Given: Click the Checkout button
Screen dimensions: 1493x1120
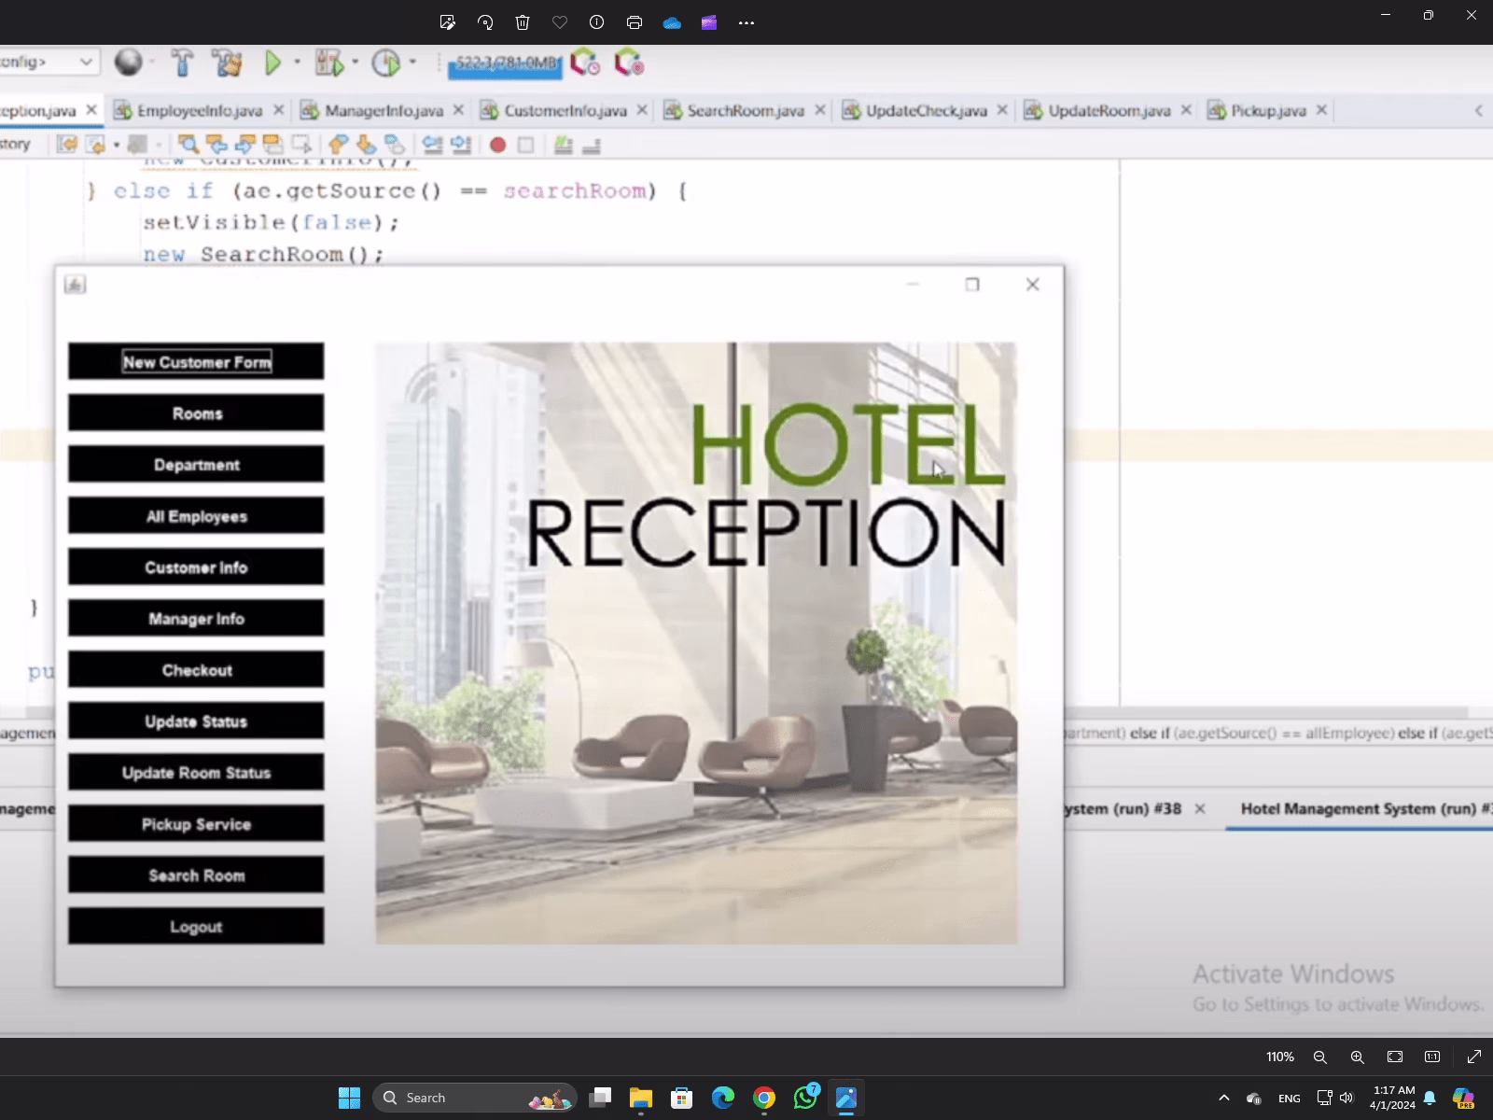Looking at the screenshot, I should coord(196,669).
